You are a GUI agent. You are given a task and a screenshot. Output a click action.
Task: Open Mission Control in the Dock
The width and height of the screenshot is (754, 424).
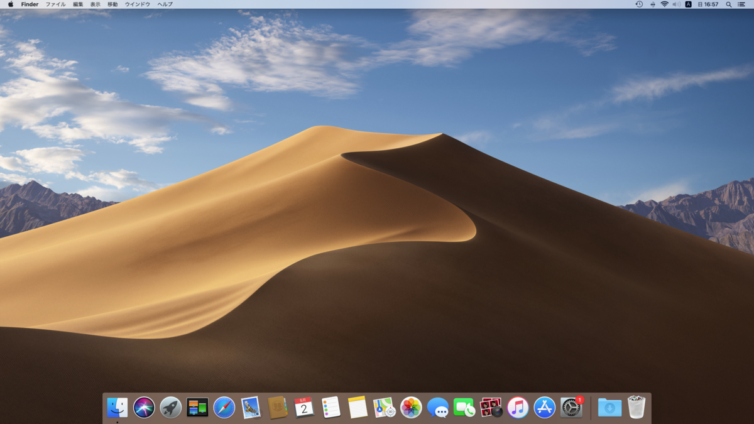point(197,408)
